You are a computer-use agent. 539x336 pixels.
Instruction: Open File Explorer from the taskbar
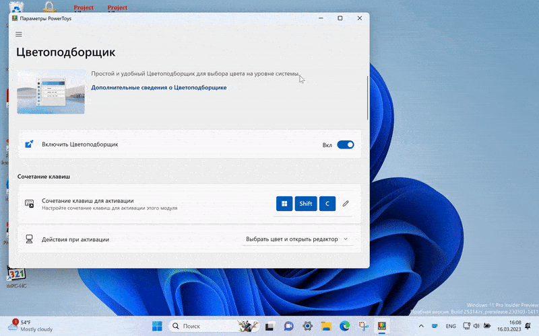pyautogui.click(x=326, y=326)
